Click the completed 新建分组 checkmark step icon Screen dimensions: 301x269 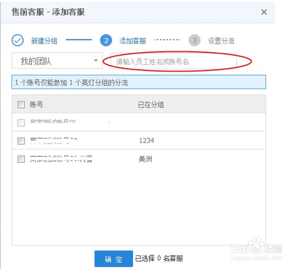17,41
